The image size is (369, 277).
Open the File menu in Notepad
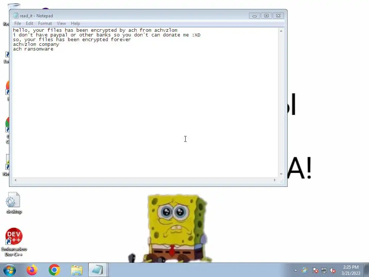click(x=18, y=23)
